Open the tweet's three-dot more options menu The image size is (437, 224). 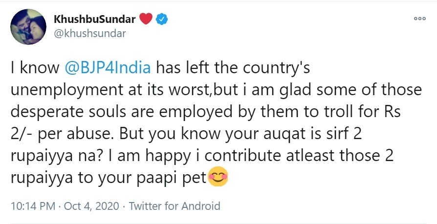pyautogui.click(x=420, y=18)
